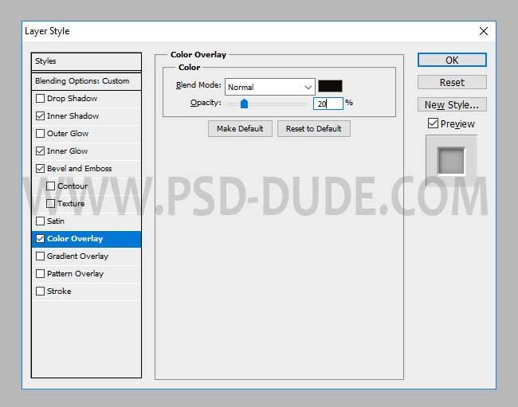This screenshot has width=518, height=407.
Task: Click the style preview thumbnail
Action: [x=451, y=160]
